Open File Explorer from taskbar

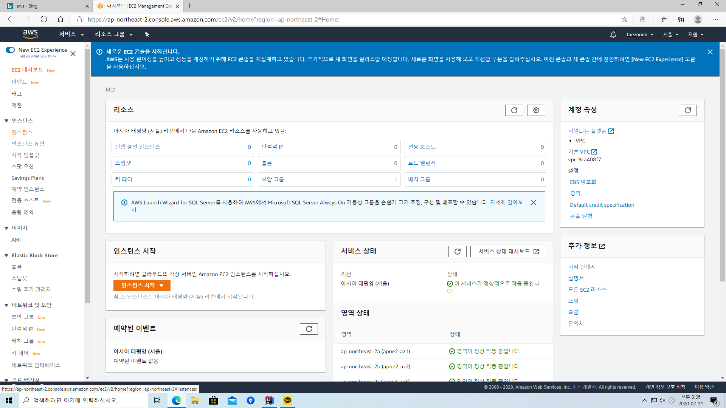click(195, 400)
